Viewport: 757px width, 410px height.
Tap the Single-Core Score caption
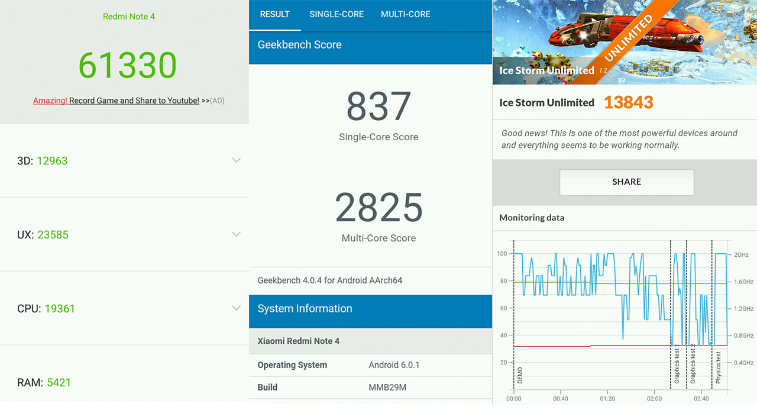click(x=378, y=137)
